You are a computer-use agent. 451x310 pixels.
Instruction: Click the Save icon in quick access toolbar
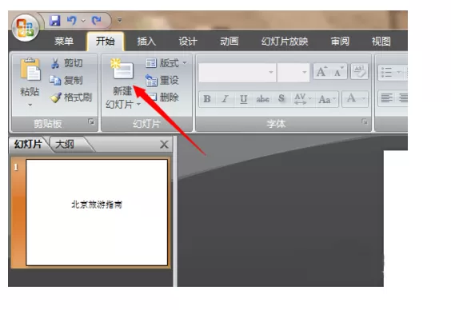tap(54, 21)
